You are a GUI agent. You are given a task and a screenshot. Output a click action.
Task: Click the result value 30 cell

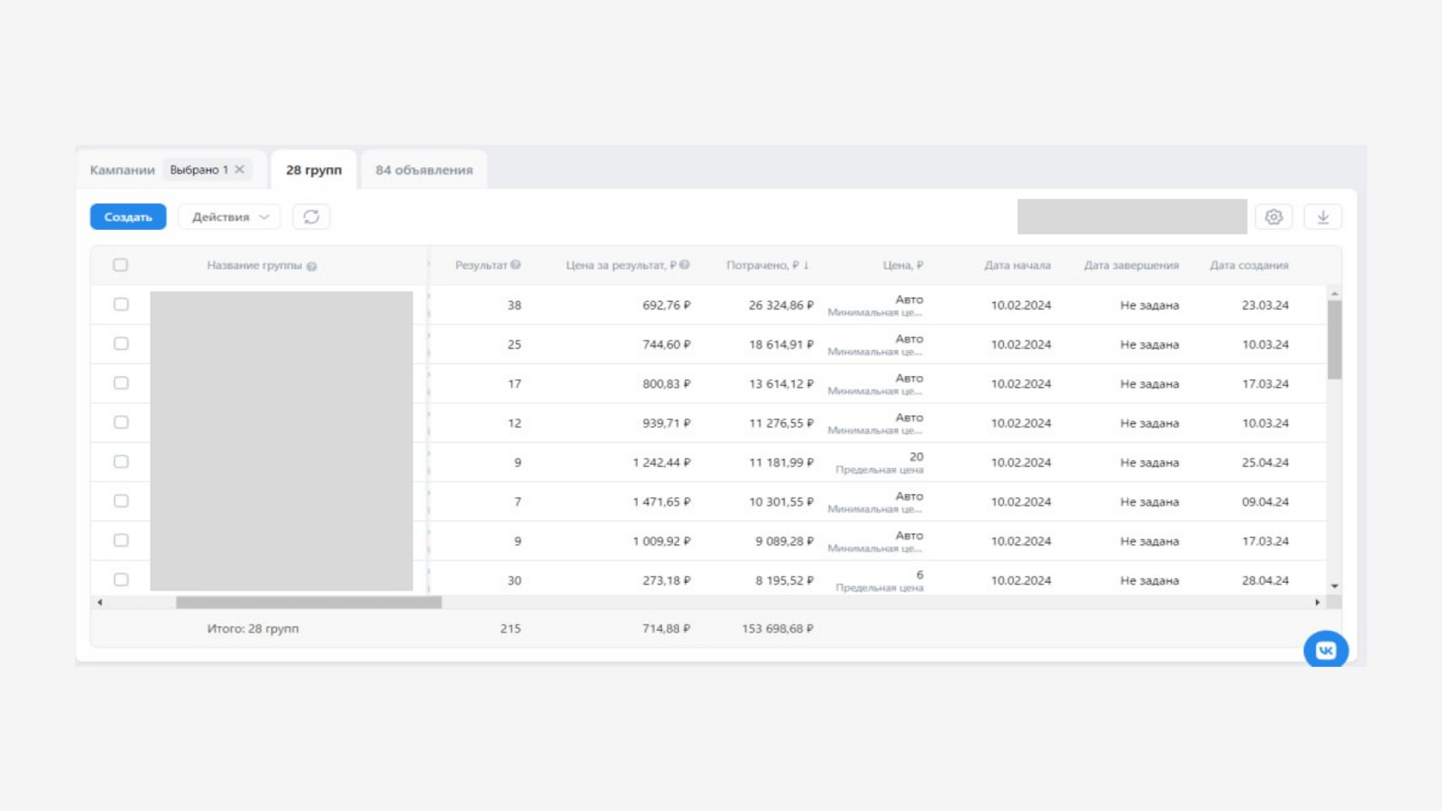point(514,581)
